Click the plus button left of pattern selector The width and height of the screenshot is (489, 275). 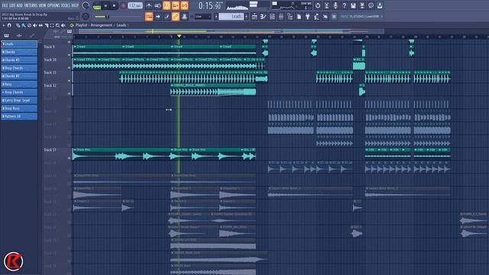[216, 17]
